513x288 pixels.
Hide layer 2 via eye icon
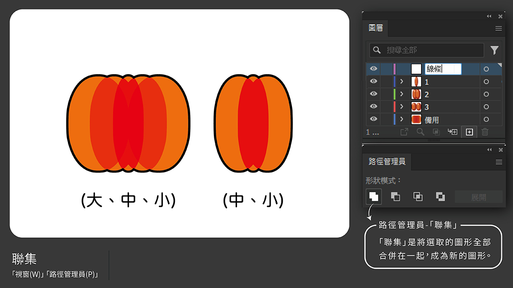(x=373, y=93)
